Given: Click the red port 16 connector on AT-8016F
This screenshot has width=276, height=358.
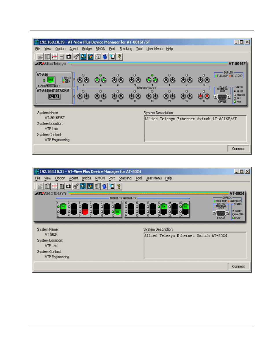Looking at the screenshot, I should click(204, 96).
